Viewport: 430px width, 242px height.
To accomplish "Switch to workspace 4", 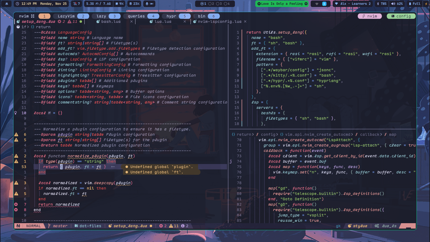I will click(x=227, y=4).
